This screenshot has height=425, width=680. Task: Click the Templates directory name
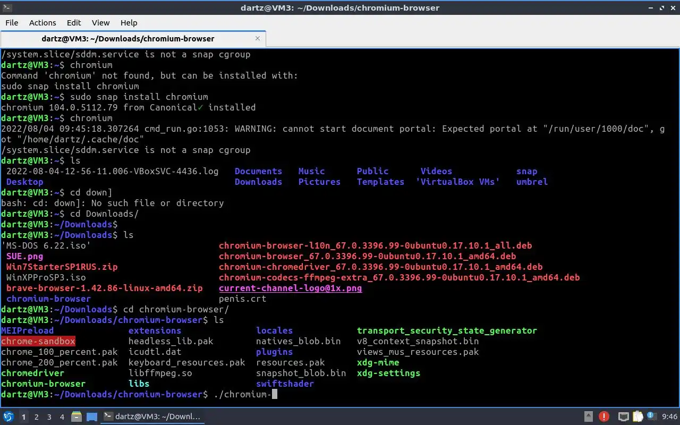click(381, 182)
